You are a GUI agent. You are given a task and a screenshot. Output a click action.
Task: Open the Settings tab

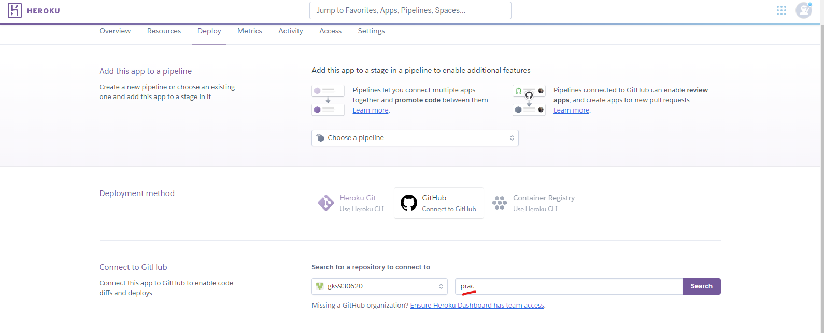click(x=372, y=31)
